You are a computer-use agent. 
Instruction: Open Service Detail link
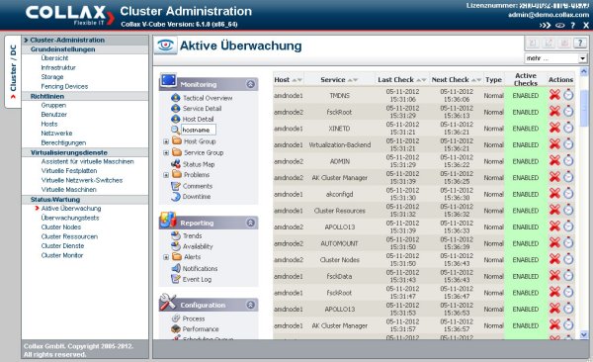202,108
